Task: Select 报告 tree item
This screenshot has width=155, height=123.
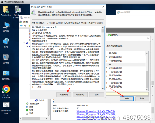Action: coord(31,110)
